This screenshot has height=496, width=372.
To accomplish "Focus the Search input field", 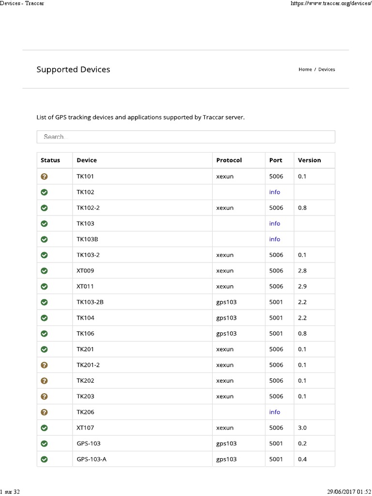I will click(186, 137).
